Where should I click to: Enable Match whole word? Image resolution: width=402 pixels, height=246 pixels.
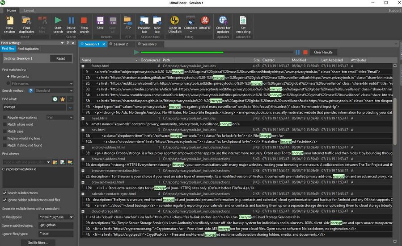(x=4, y=124)
